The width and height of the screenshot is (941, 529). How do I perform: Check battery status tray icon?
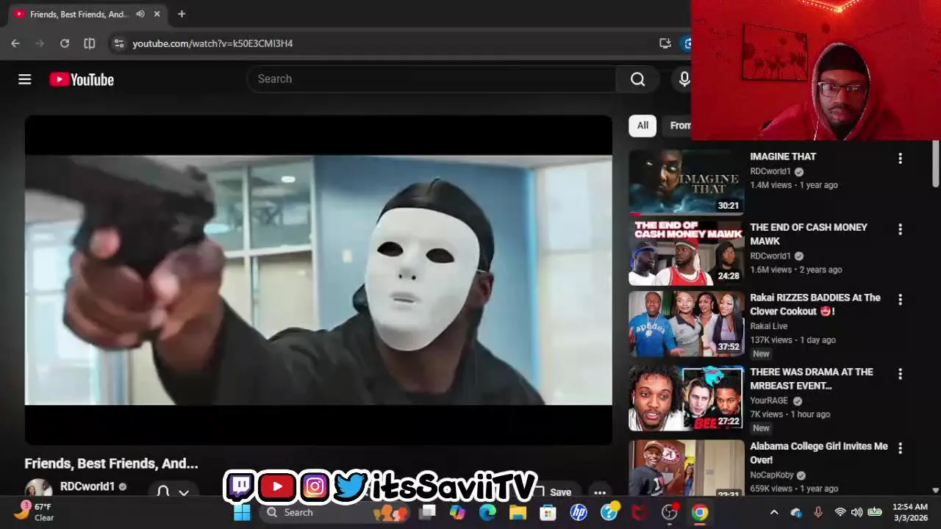coord(875,512)
